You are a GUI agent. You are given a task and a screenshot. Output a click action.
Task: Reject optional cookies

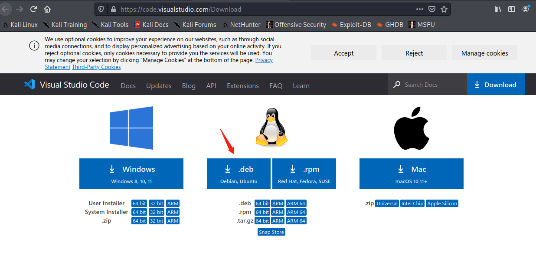click(414, 53)
